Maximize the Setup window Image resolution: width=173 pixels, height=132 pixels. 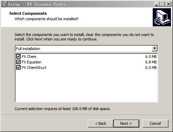click(x=162, y=4)
